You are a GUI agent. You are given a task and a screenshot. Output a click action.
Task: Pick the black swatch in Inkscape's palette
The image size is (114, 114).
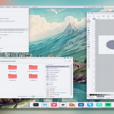pos(91,95)
